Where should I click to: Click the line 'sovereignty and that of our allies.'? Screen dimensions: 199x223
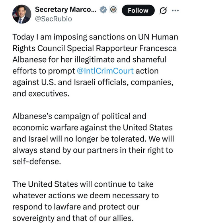pos(73,218)
